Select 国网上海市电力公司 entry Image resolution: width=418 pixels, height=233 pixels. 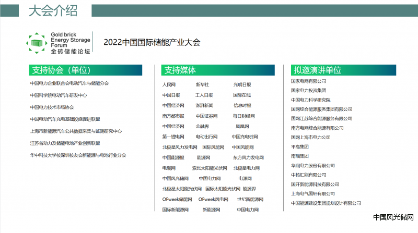point(311,137)
